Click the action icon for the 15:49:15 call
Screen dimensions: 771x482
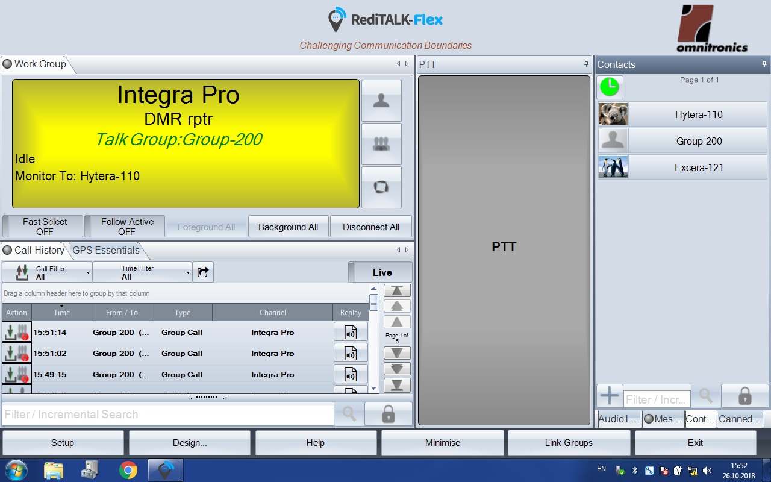point(17,374)
